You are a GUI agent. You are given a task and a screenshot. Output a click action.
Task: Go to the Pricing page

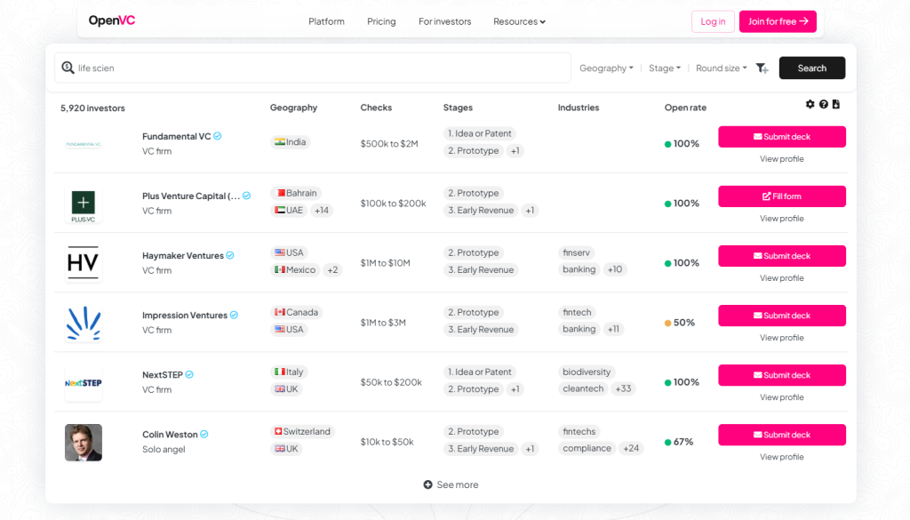pos(381,21)
